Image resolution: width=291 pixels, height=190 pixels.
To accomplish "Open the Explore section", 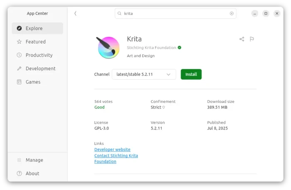I will [37, 28].
